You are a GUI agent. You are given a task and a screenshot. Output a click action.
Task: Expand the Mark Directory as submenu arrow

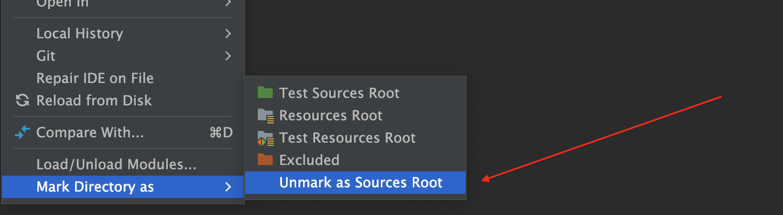228,187
